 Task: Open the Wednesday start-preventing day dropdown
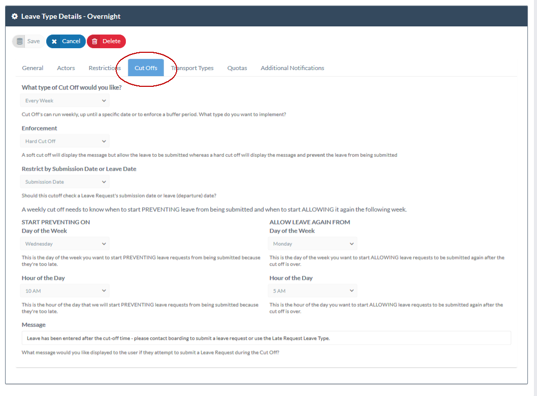(64, 243)
